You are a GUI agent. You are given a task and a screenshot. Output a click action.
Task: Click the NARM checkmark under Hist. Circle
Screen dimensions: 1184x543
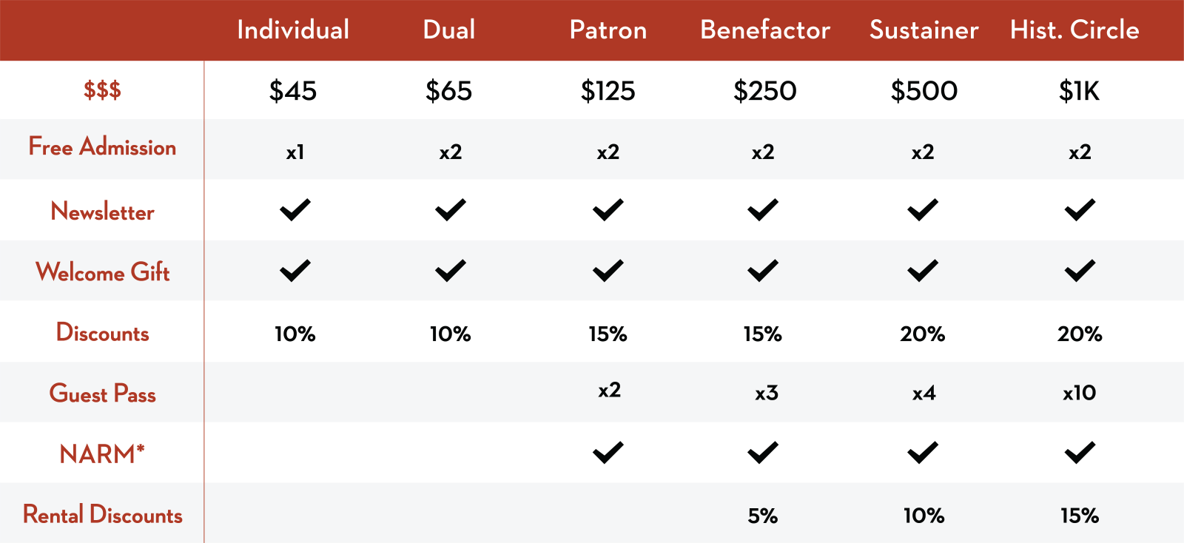(x=1080, y=452)
